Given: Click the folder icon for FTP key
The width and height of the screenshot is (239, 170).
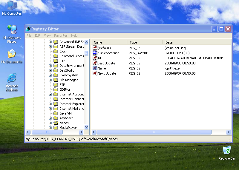Looking at the screenshot, I should tap(56, 85).
